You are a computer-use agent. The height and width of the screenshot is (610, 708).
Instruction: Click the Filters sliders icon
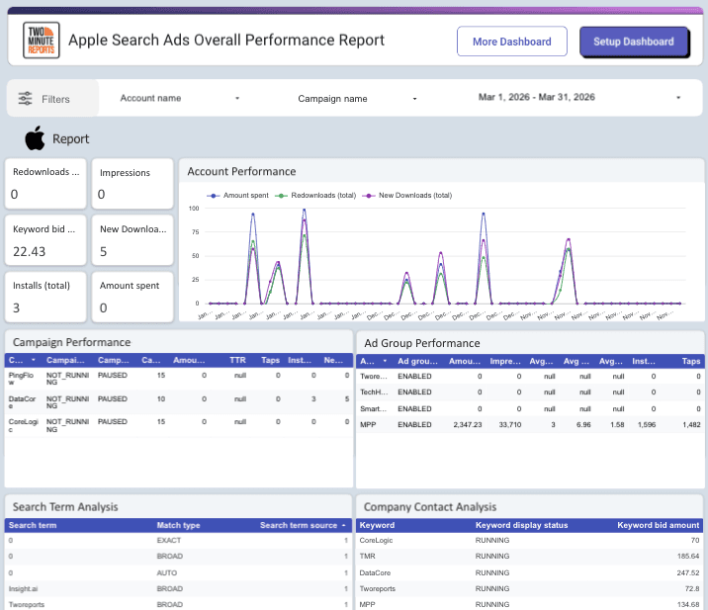[25, 99]
